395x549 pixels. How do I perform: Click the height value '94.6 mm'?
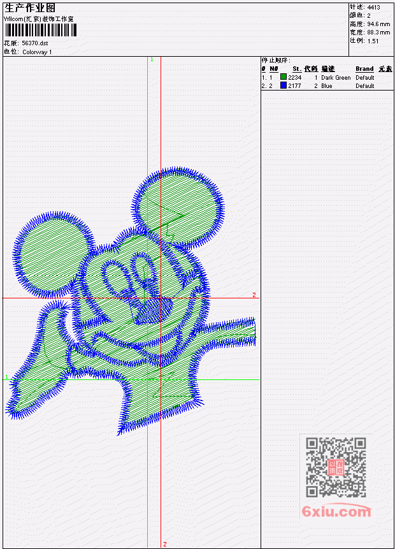(x=378, y=24)
